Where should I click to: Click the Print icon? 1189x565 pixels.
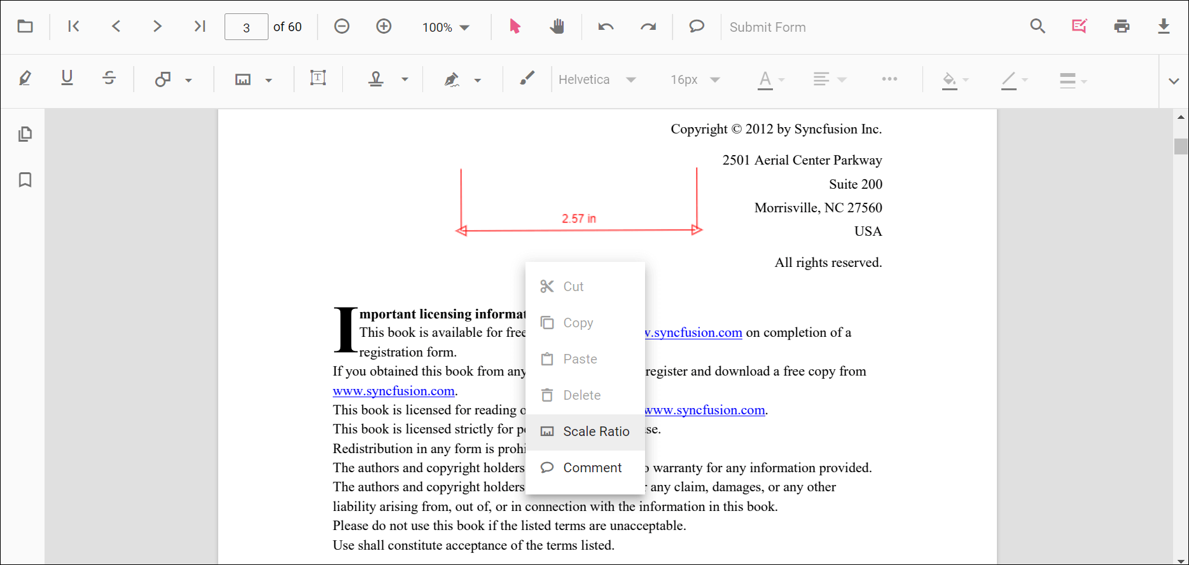1122,27
